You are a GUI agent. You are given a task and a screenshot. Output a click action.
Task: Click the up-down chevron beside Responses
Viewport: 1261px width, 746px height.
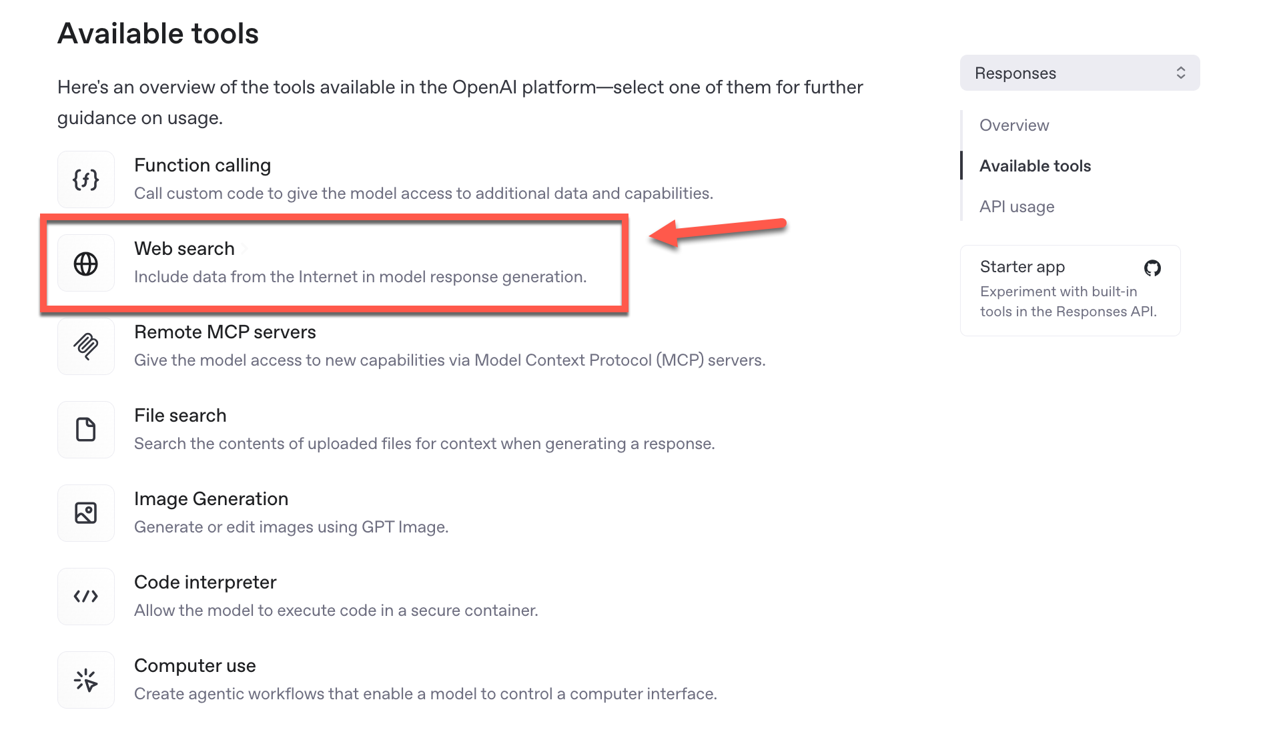click(1180, 73)
